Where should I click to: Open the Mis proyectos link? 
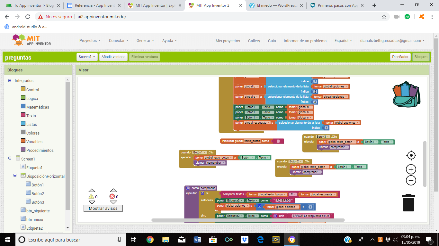[x=228, y=41]
